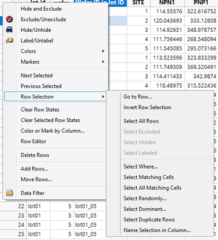This screenshot has height=240, width=218.
Task: Click the NPN1 column header
Action: [167, 3]
